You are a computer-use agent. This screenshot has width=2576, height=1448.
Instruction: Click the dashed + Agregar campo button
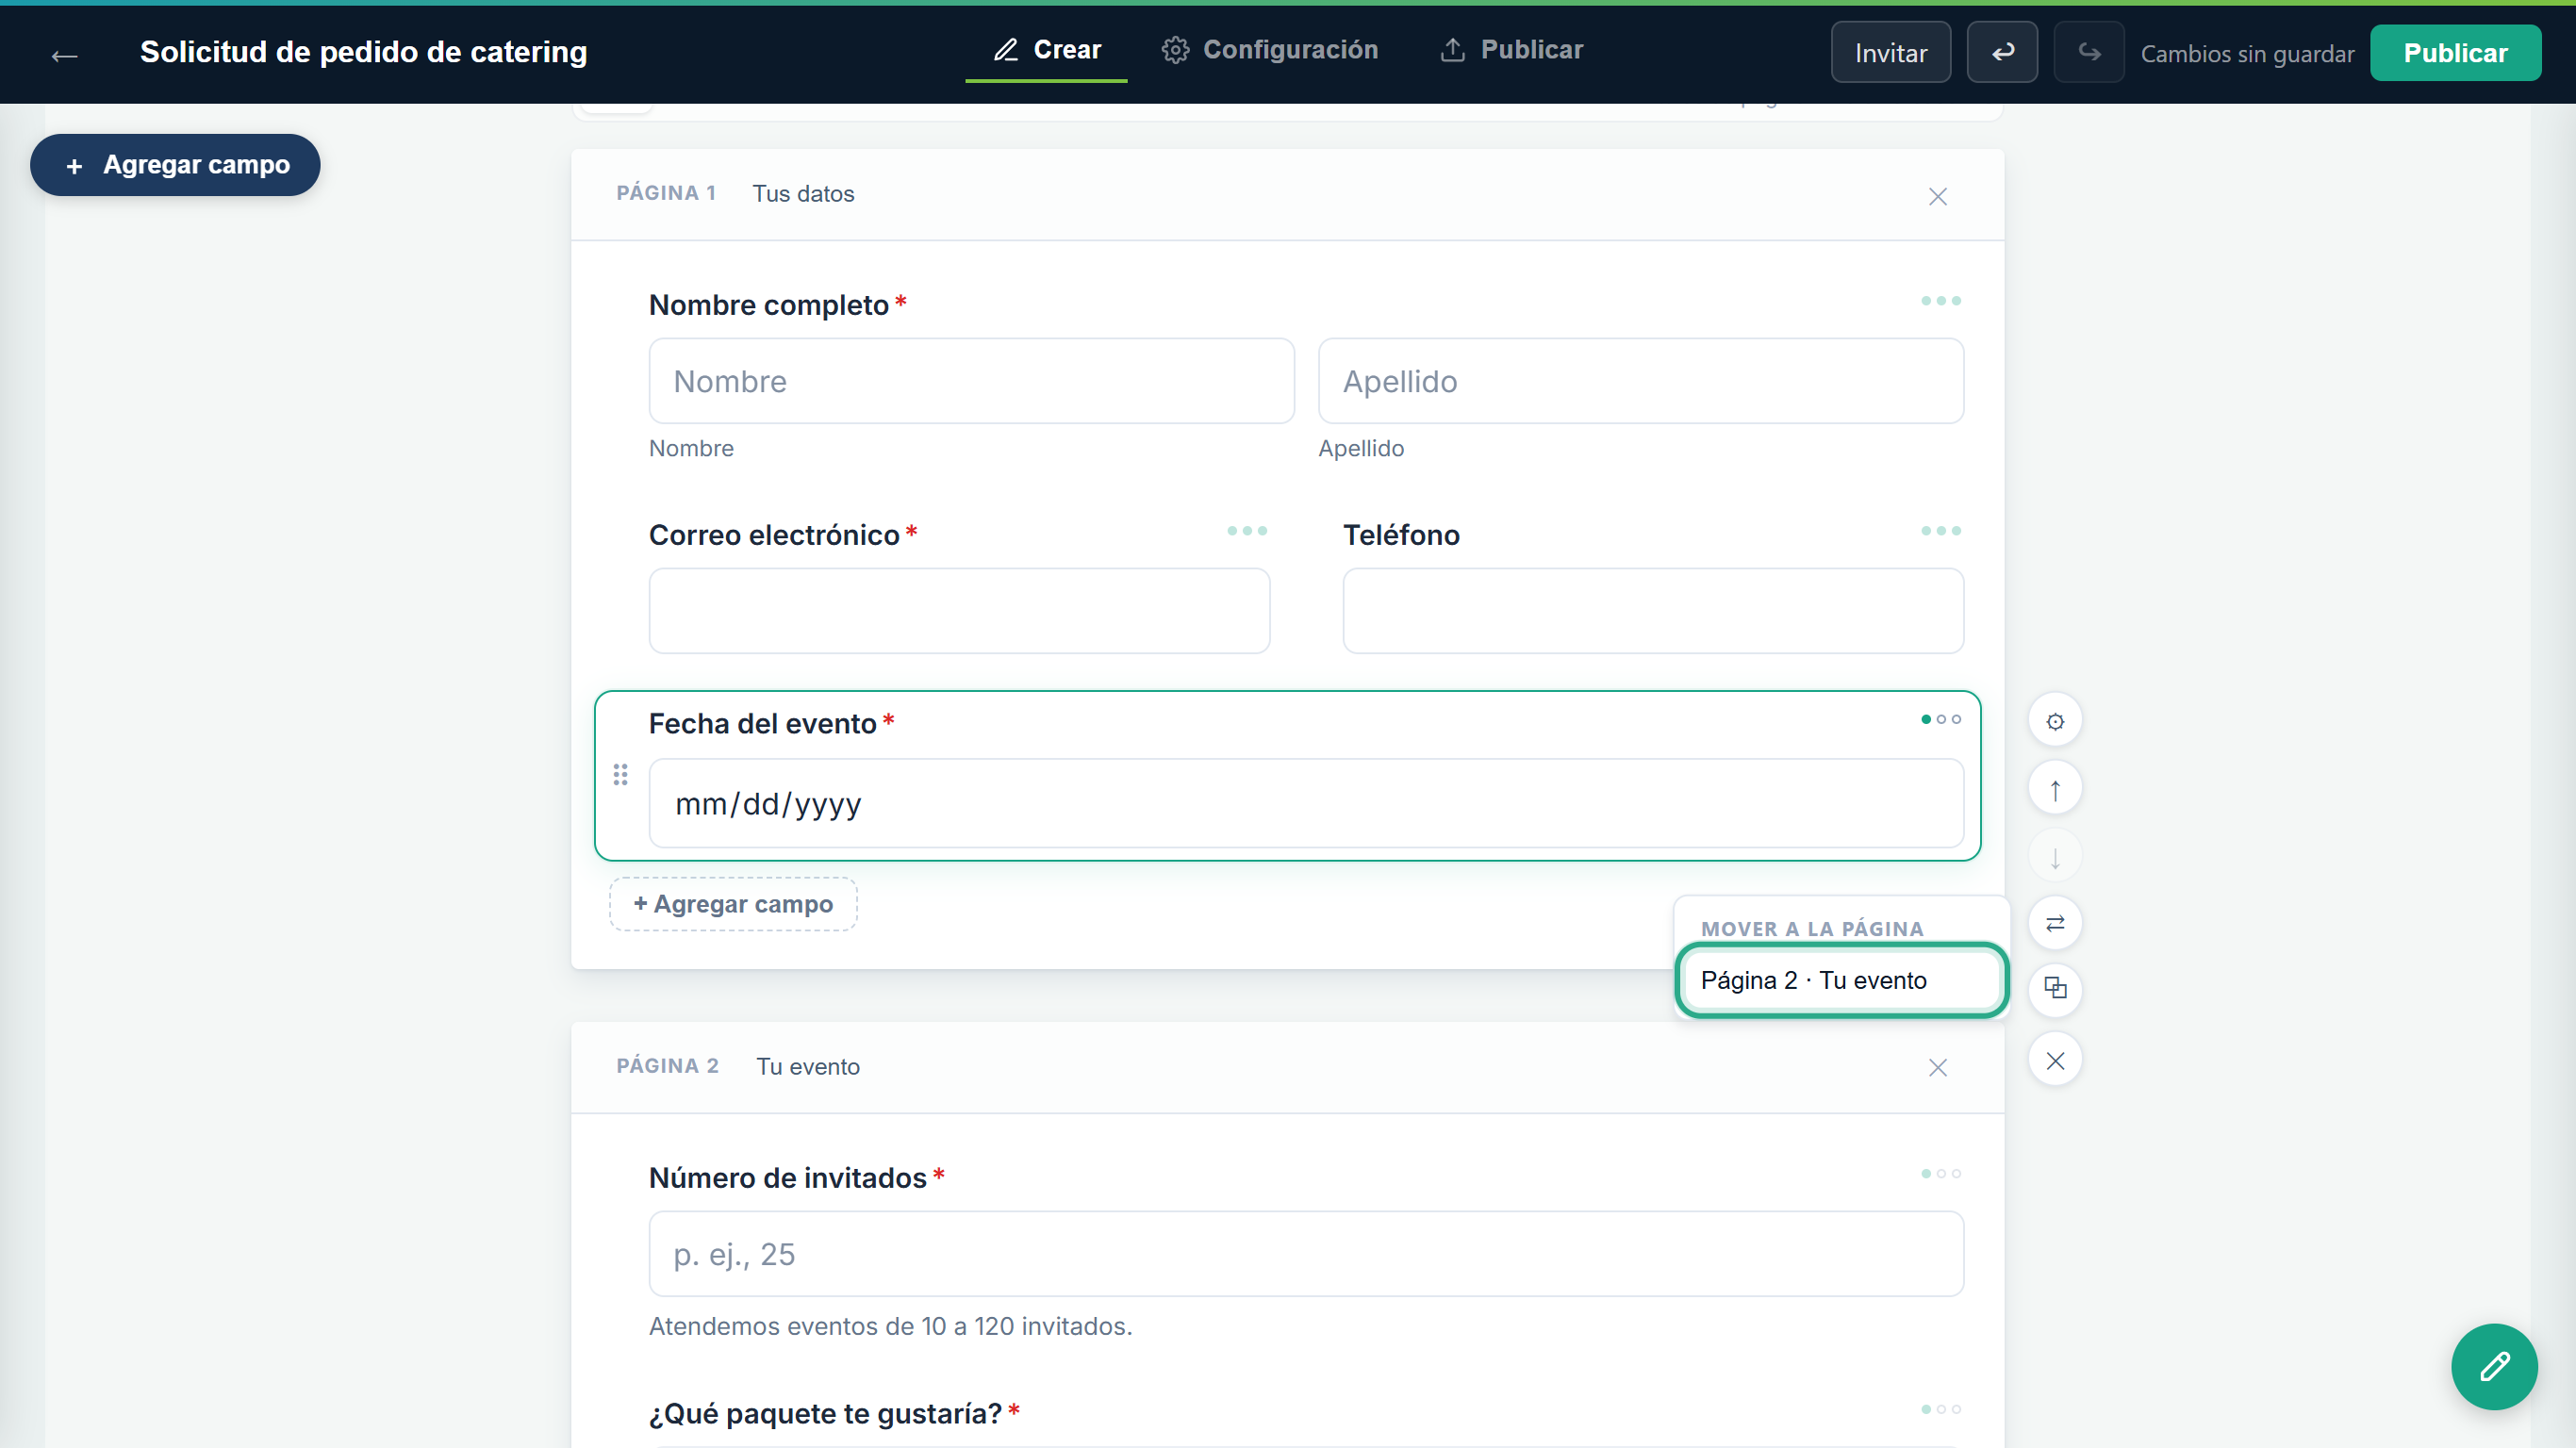pos(733,904)
